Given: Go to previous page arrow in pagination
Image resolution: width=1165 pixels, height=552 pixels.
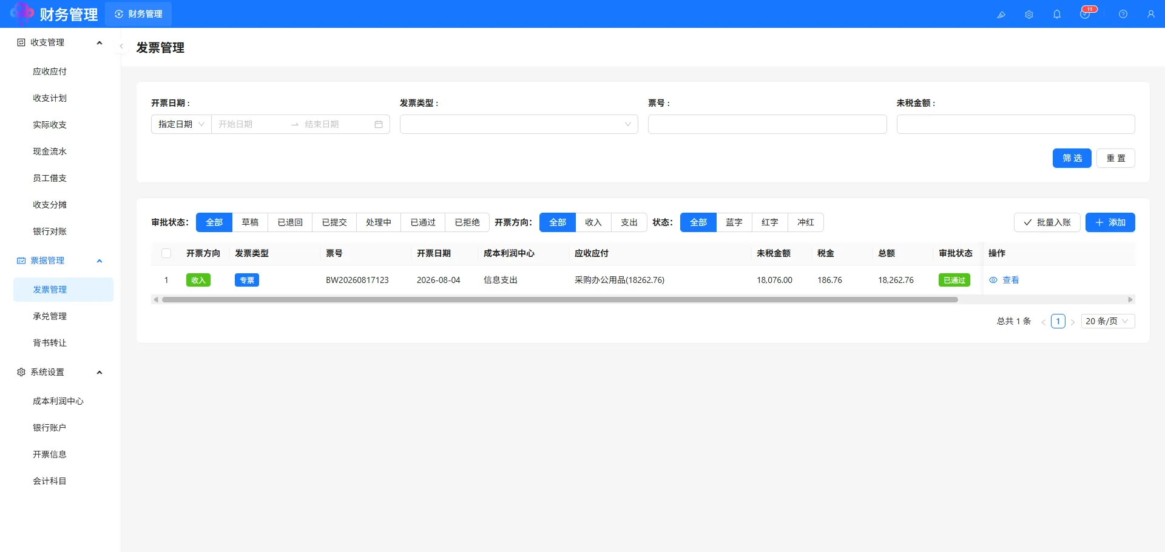Looking at the screenshot, I should tap(1044, 322).
